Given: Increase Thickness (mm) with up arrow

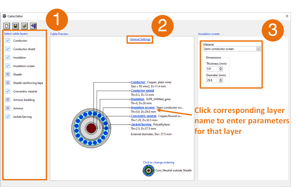Looking at the screenshot, I should (x=221, y=68).
